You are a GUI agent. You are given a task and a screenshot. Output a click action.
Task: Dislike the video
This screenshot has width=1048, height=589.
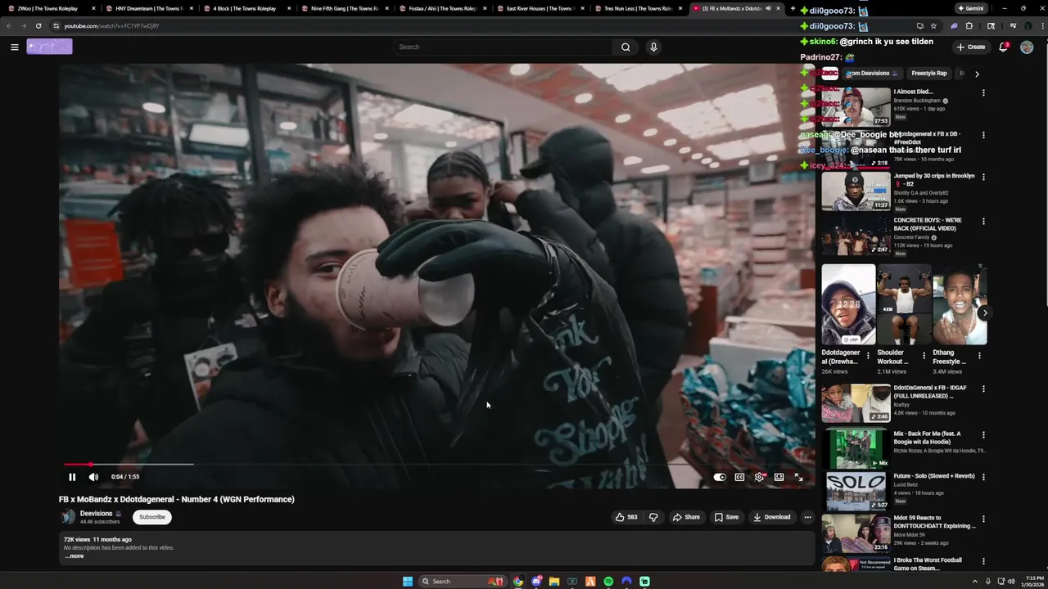click(653, 517)
